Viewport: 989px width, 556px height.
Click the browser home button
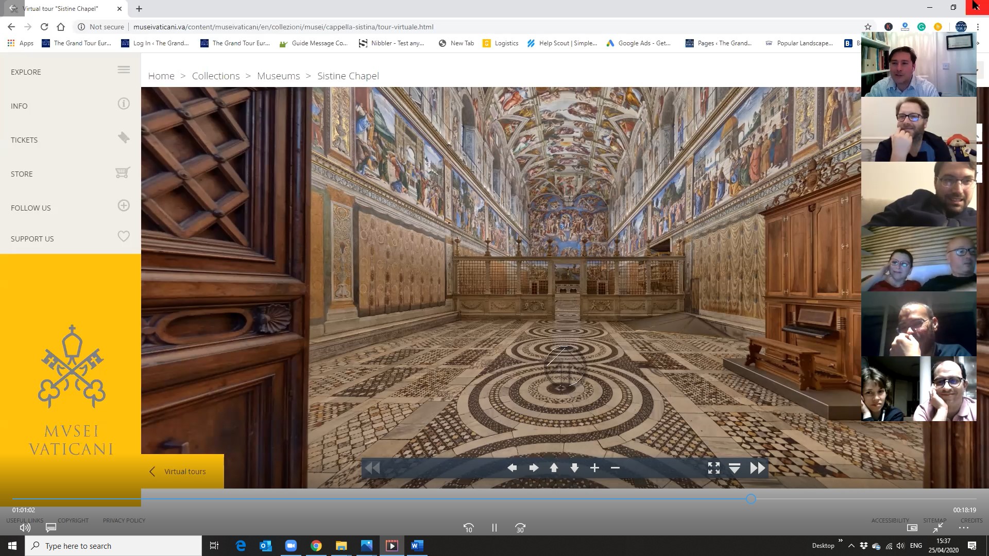(x=61, y=27)
